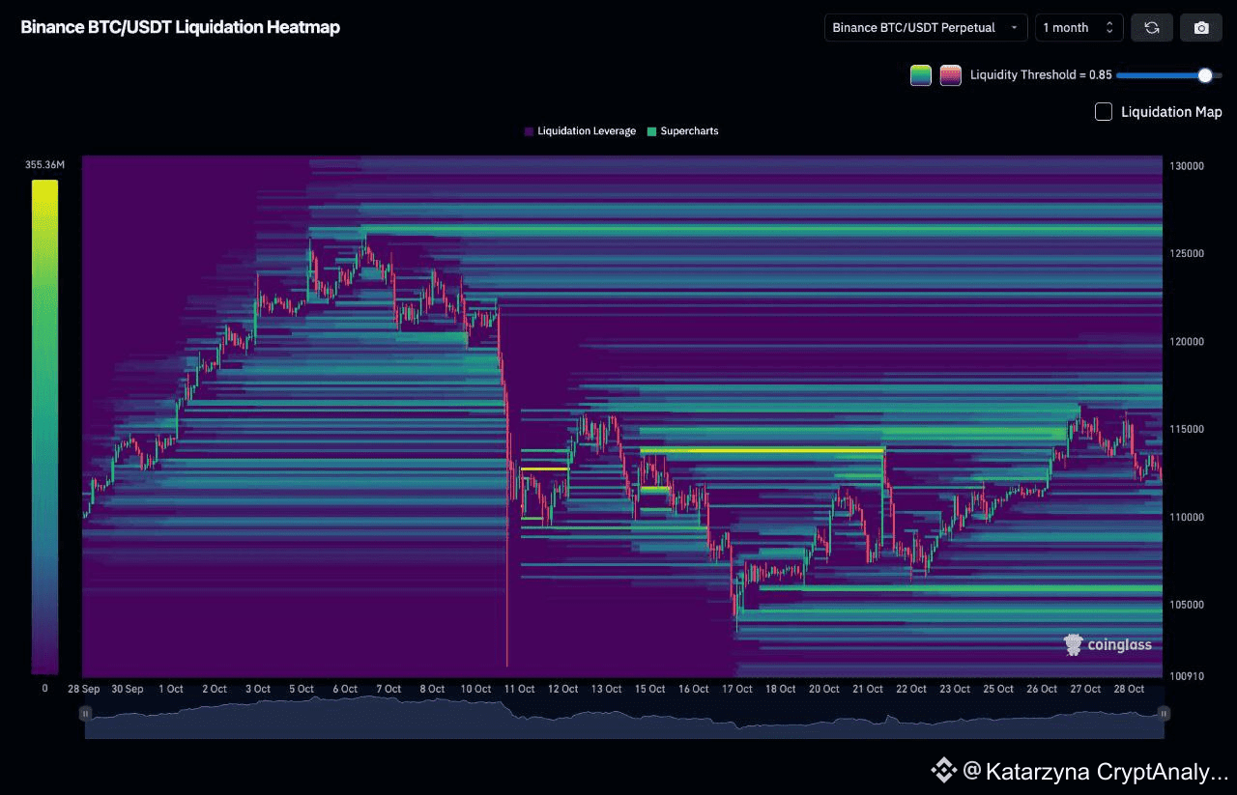Enable the Liquidation Map checkbox
The image size is (1237, 795).
pyautogui.click(x=1104, y=112)
